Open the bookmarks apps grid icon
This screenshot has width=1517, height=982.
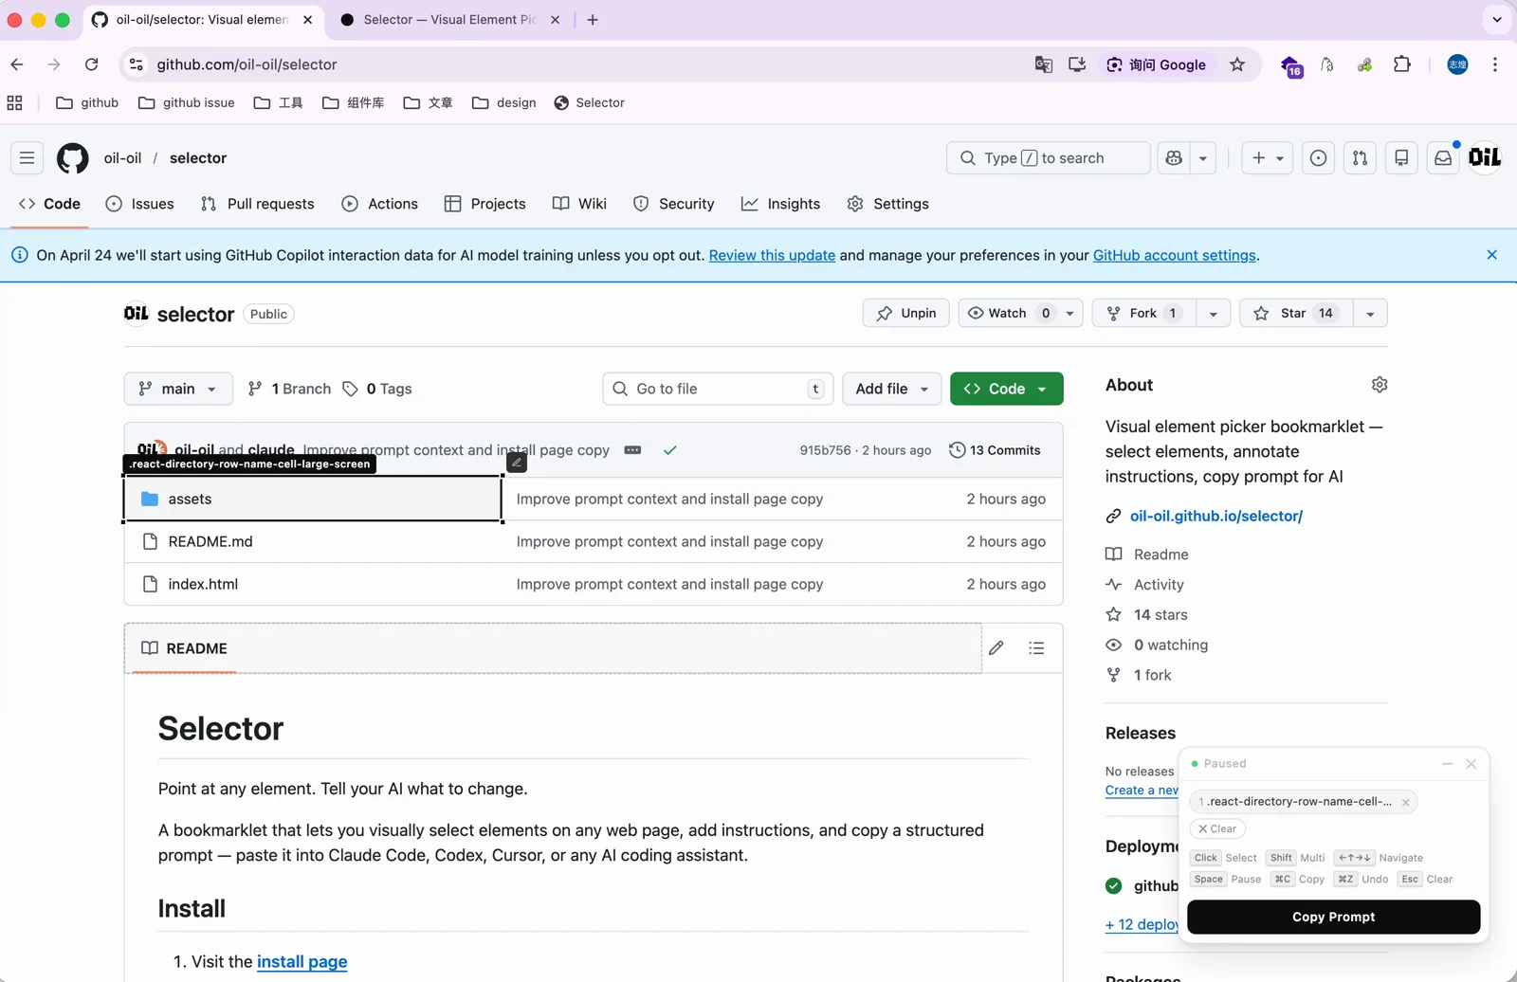pyautogui.click(x=14, y=102)
